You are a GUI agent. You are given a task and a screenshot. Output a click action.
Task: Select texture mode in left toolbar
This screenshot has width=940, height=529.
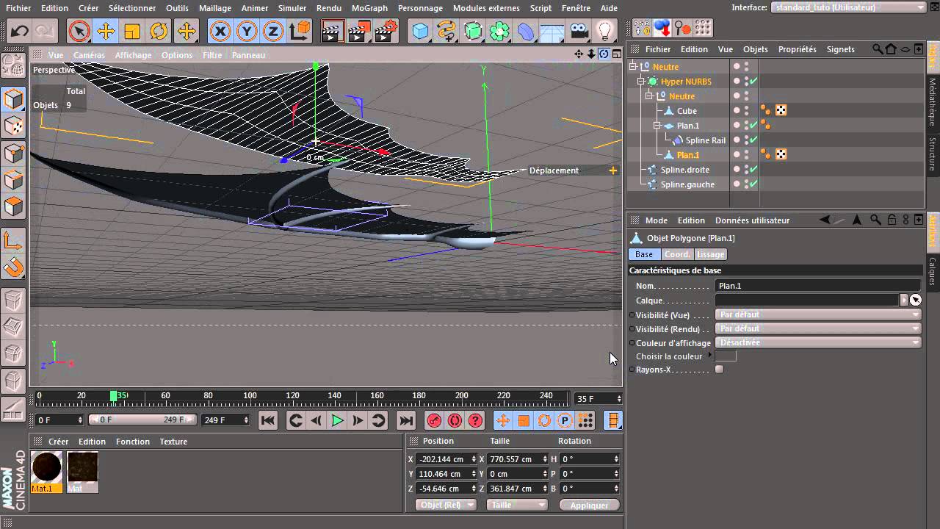[14, 126]
